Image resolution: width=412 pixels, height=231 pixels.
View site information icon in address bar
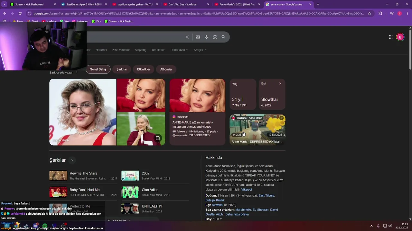point(29,13)
